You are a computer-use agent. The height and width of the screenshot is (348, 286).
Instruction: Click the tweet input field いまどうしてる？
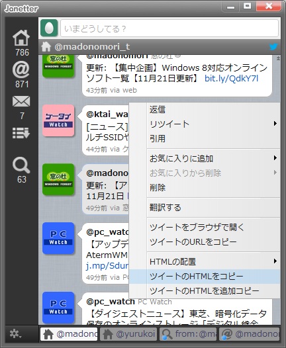pos(169,28)
